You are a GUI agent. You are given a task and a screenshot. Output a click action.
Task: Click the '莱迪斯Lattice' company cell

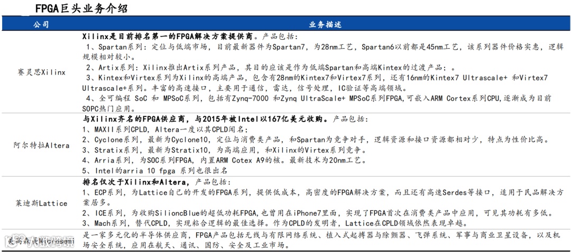tap(41, 203)
